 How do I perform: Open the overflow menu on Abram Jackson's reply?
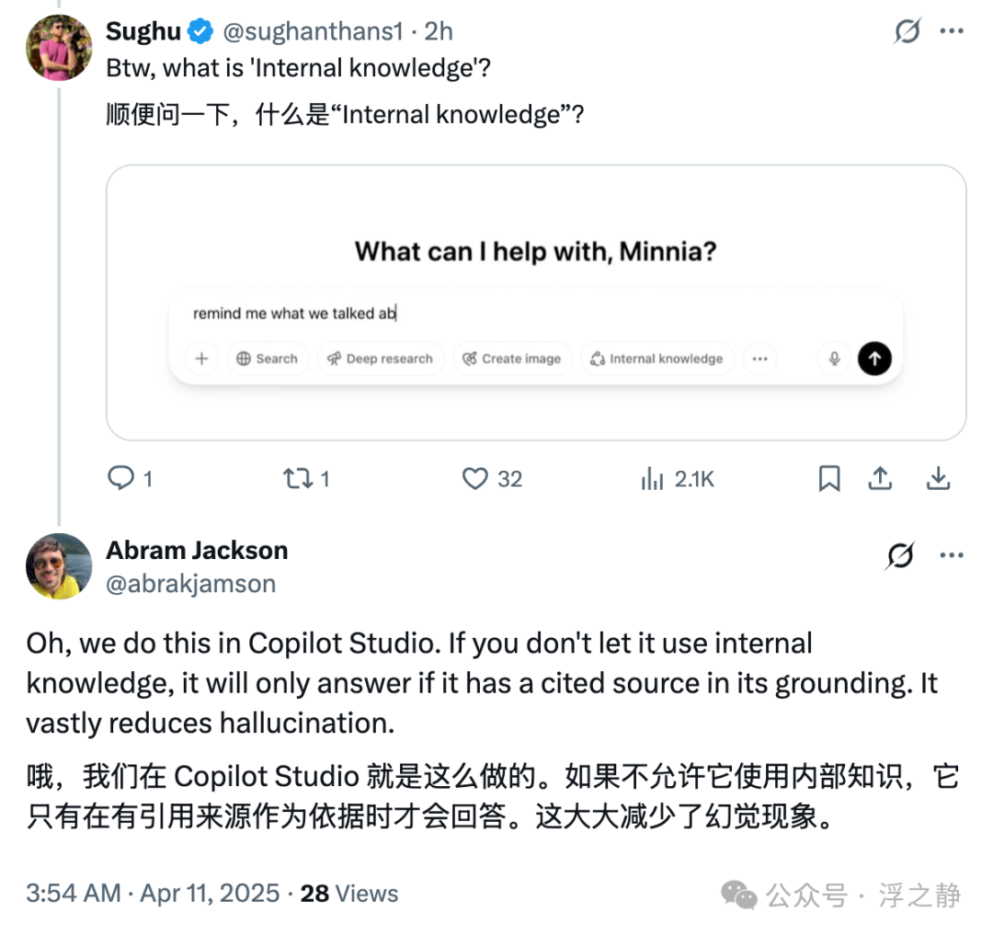click(x=952, y=554)
